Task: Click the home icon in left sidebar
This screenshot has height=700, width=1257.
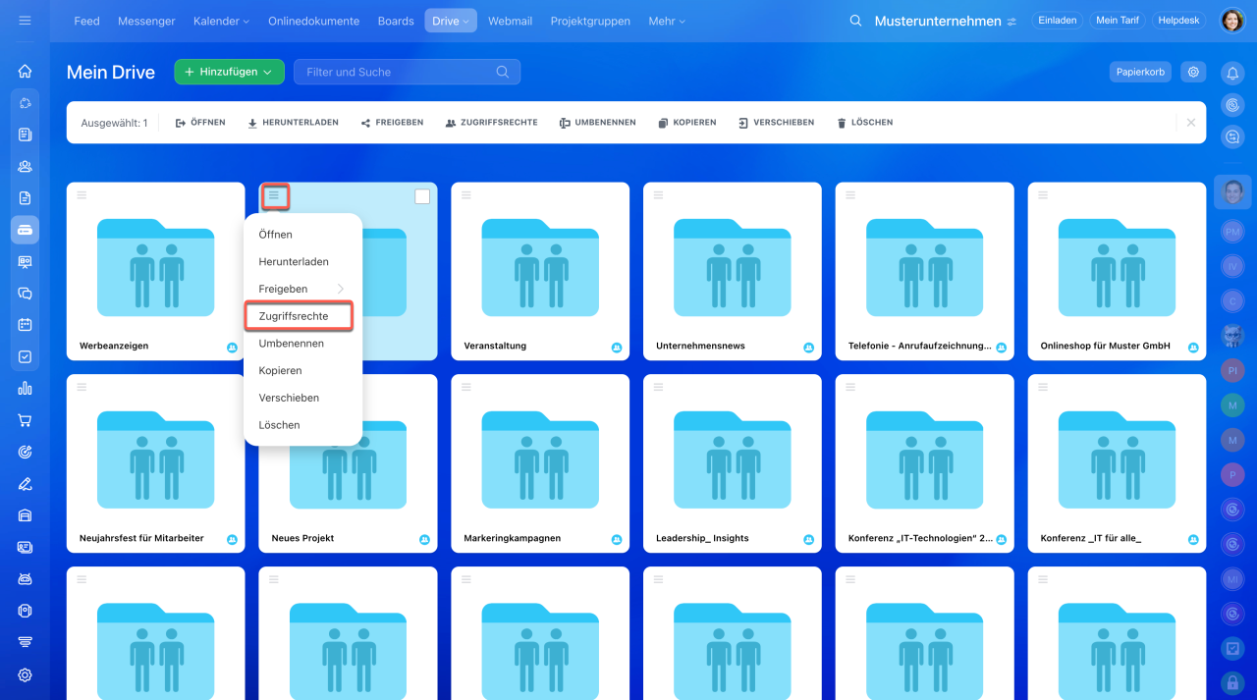Action: 25,71
